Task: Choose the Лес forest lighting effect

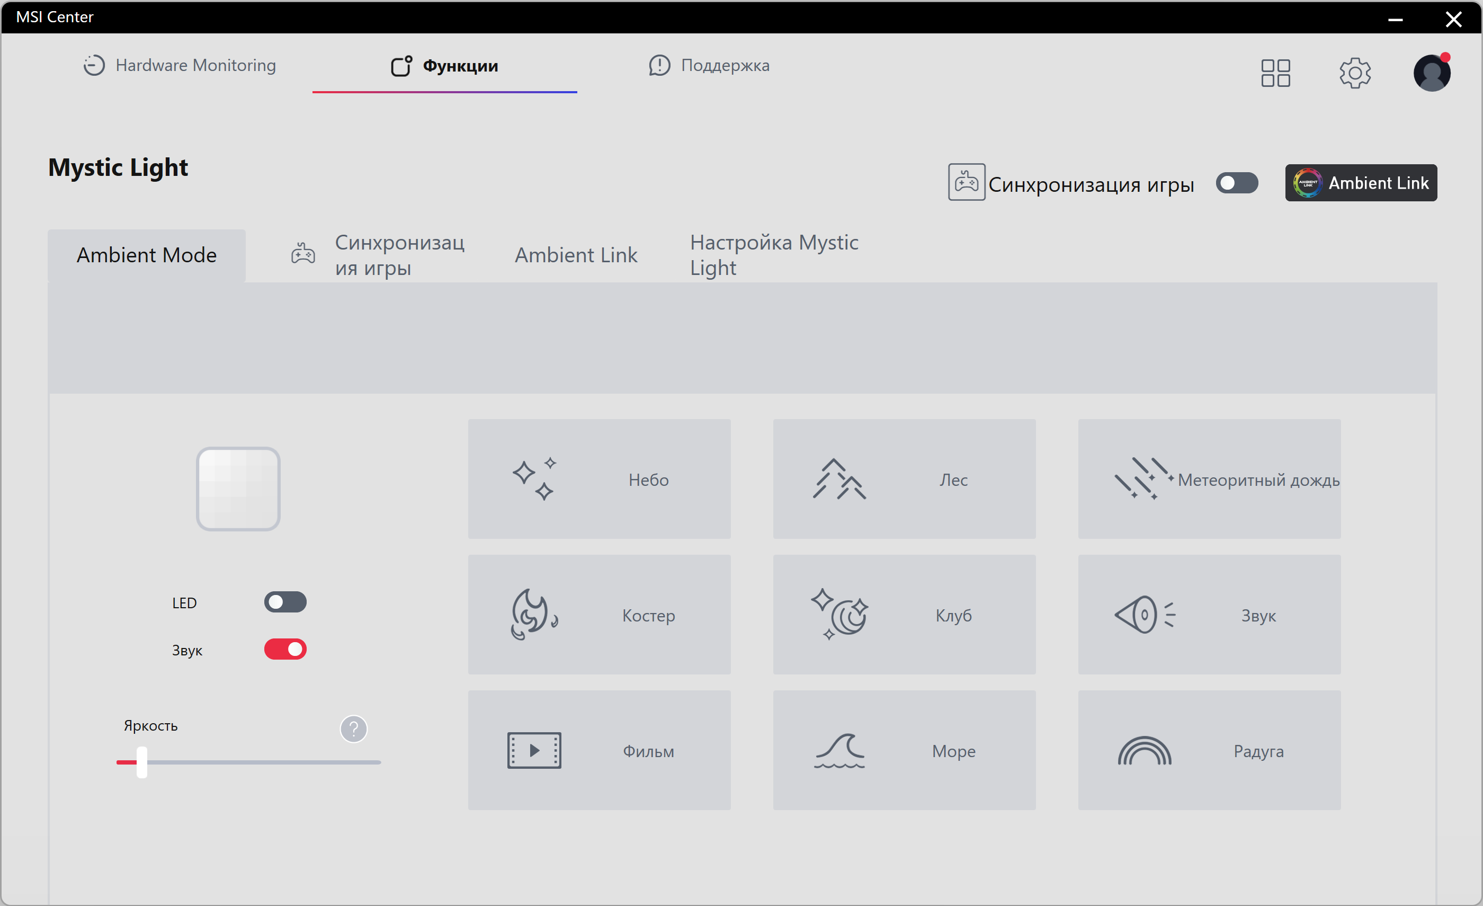Action: (904, 479)
